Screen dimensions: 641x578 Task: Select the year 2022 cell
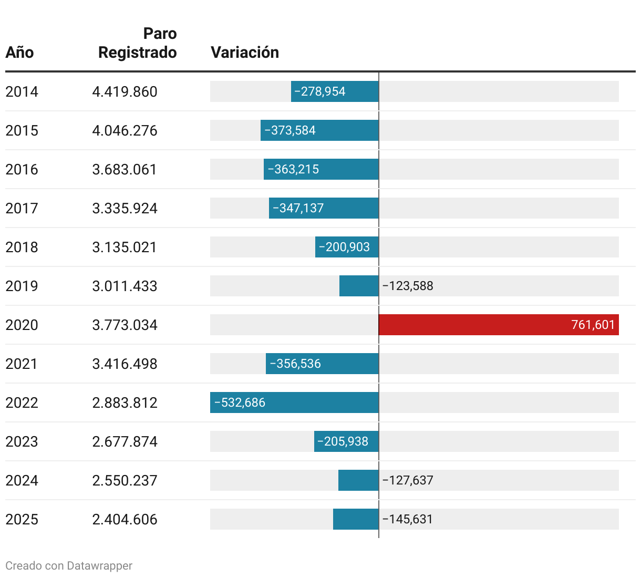pos(22,402)
